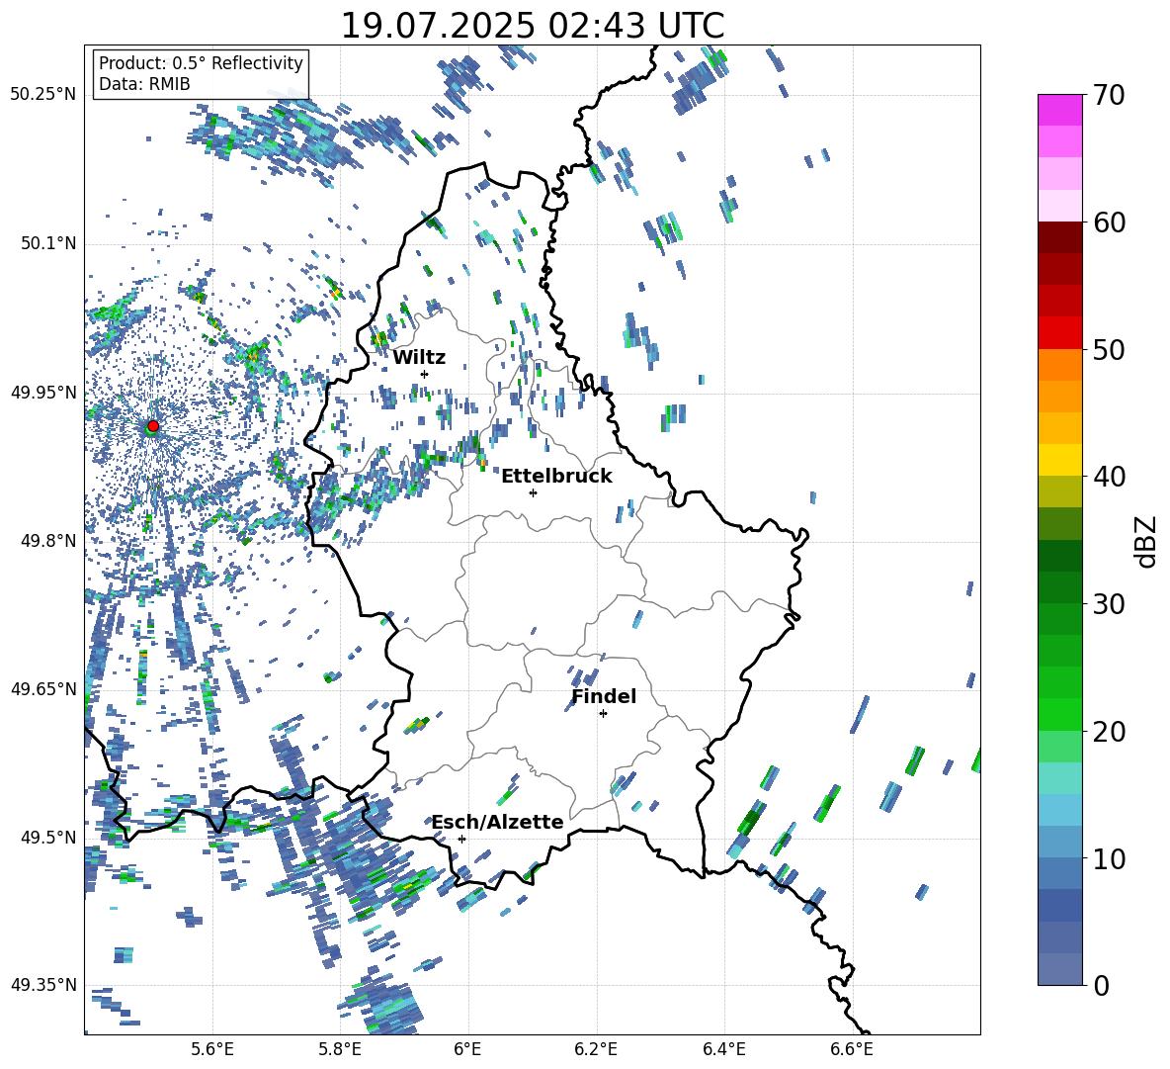Image resolution: width=1170 pixels, height=1069 pixels.
Task: Click the red radar site marker
Action: pos(153,425)
